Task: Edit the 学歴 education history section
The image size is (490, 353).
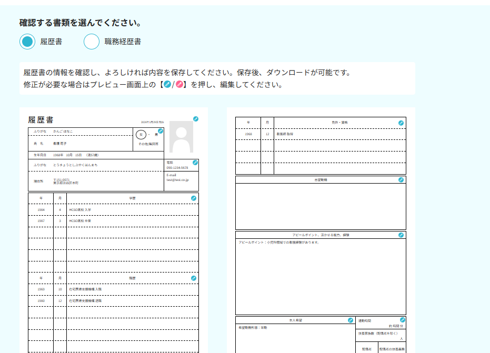Action: [194, 198]
